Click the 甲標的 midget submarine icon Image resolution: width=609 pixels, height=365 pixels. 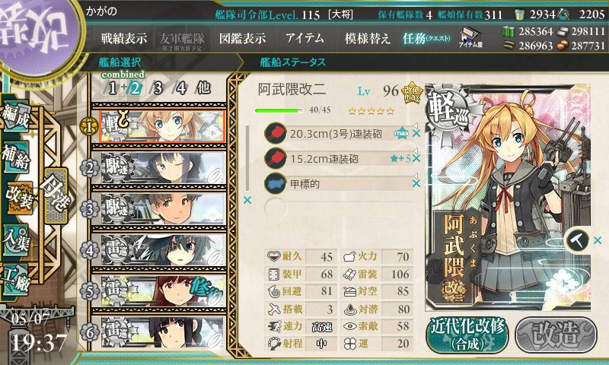click(x=275, y=183)
